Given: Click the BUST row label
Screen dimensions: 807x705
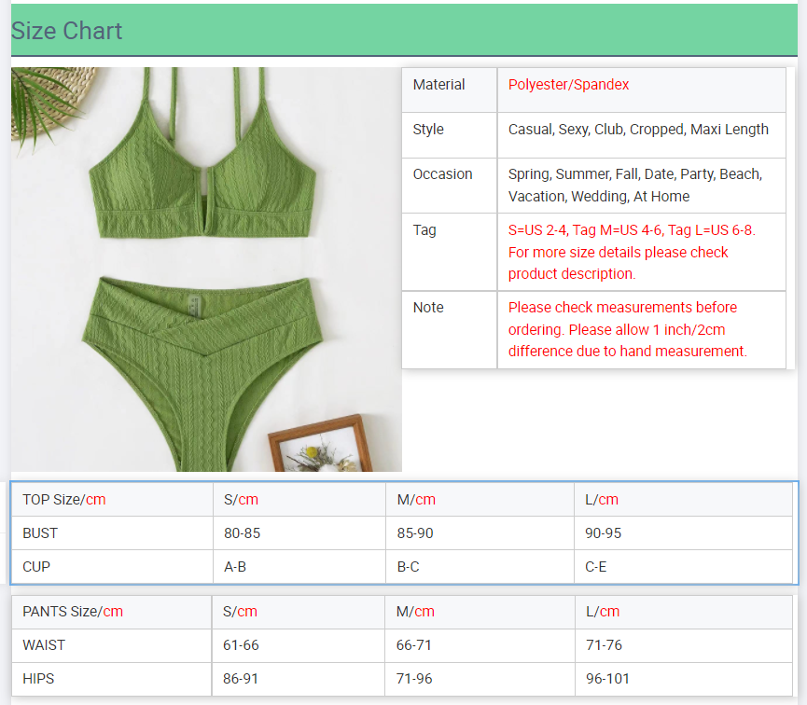Looking at the screenshot, I should (x=40, y=533).
